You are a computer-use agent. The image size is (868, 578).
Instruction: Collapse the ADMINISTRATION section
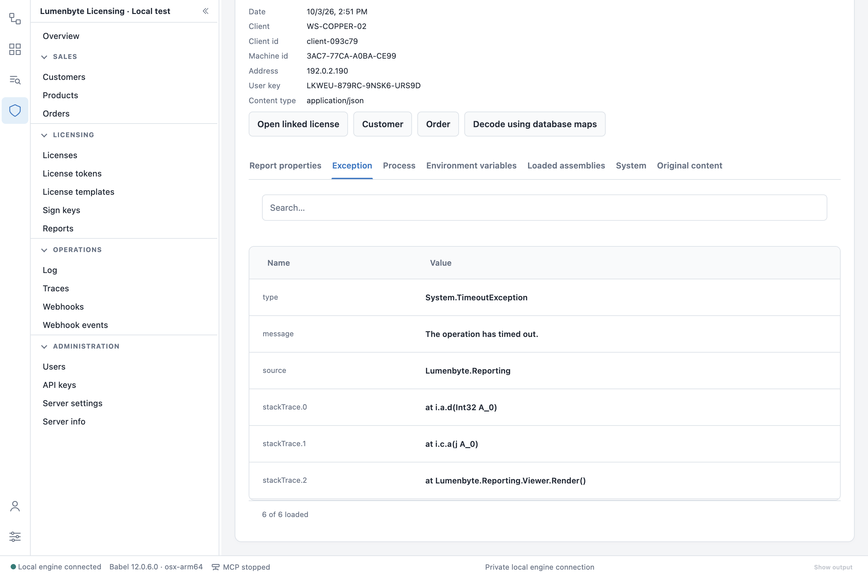coord(44,347)
